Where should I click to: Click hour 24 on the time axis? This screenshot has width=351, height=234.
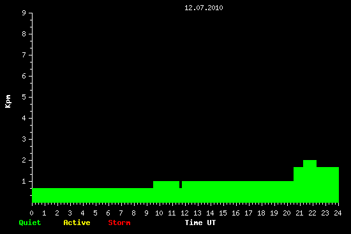point(338,213)
